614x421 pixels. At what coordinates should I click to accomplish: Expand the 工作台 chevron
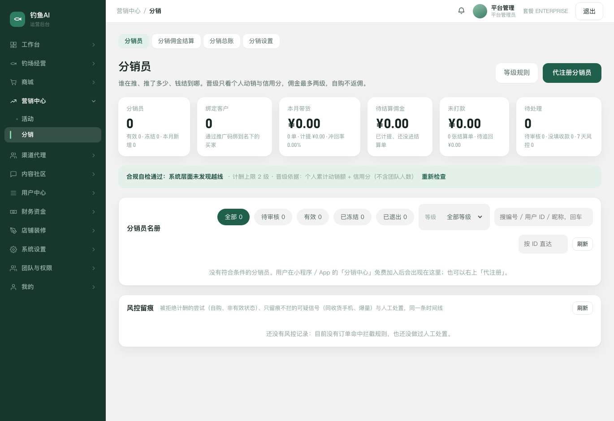coord(94,45)
